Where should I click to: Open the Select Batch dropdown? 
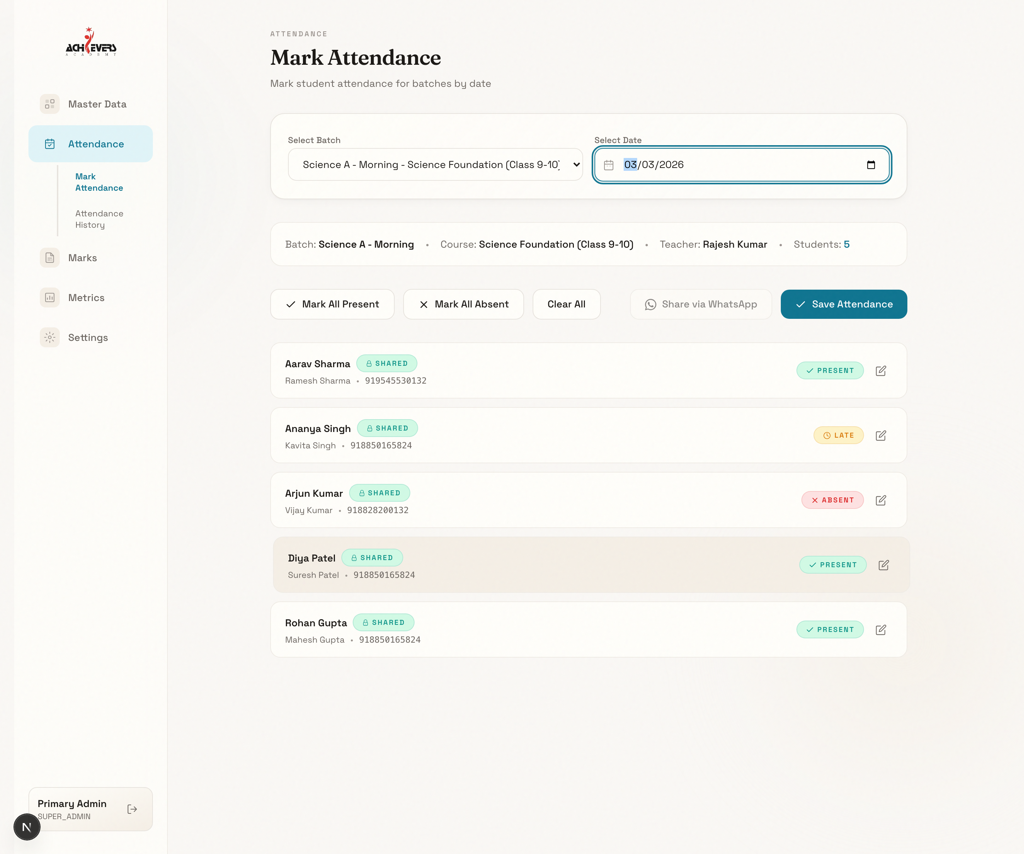point(435,165)
